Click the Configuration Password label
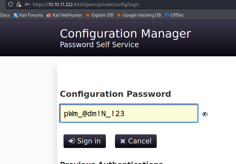 click(x=115, y=94)
